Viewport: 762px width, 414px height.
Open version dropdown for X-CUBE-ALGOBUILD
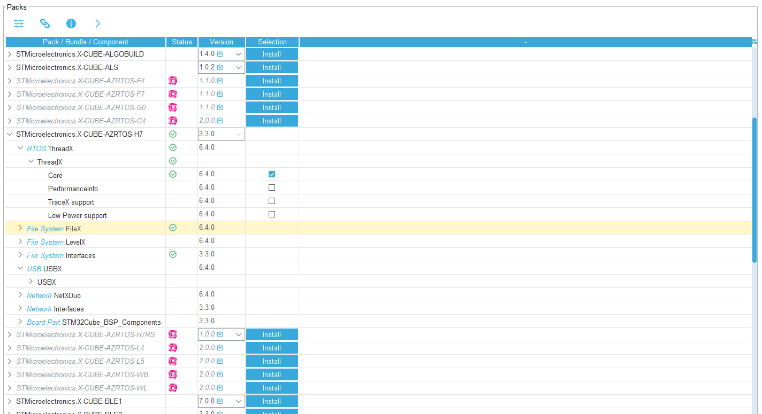(239, 54)
